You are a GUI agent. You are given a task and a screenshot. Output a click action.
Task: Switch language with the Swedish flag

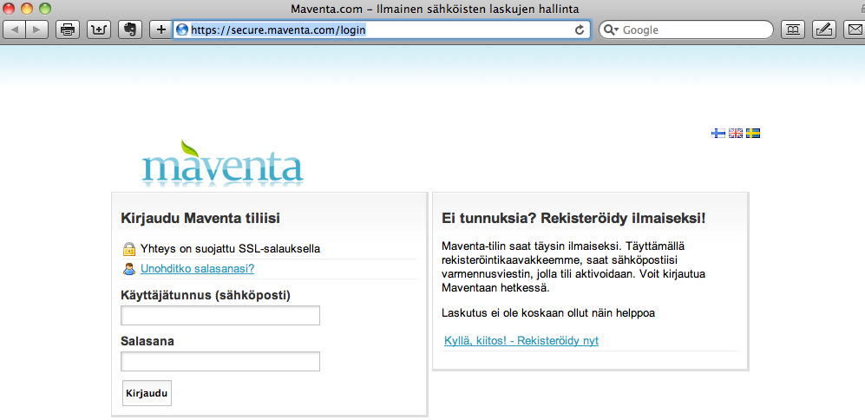tap(753, 133)
